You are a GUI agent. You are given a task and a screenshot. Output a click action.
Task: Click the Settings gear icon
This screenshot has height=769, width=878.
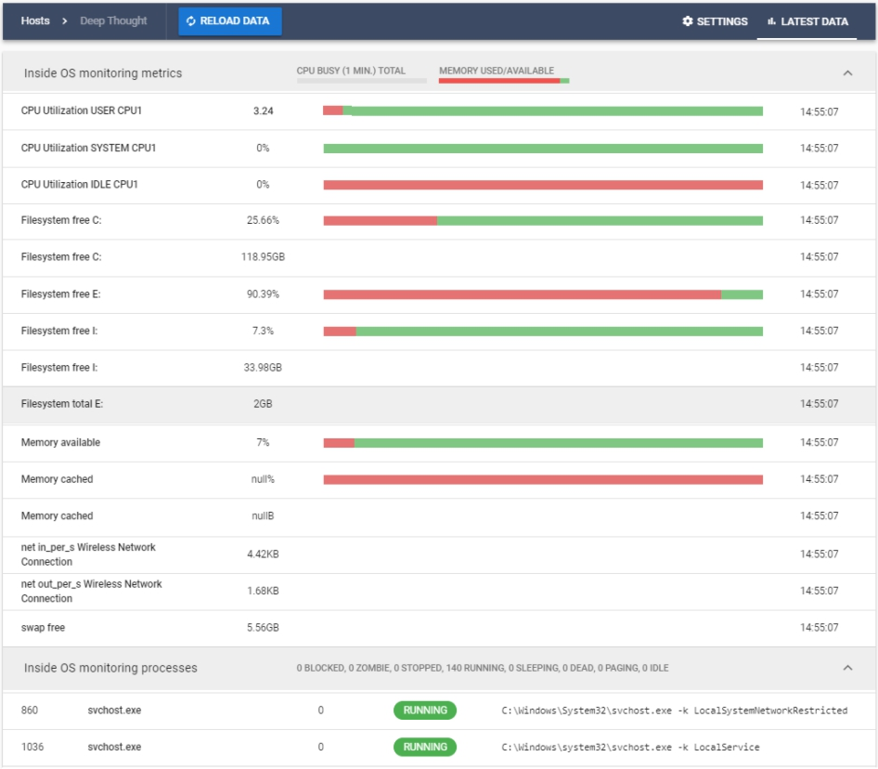pos(688,21)
